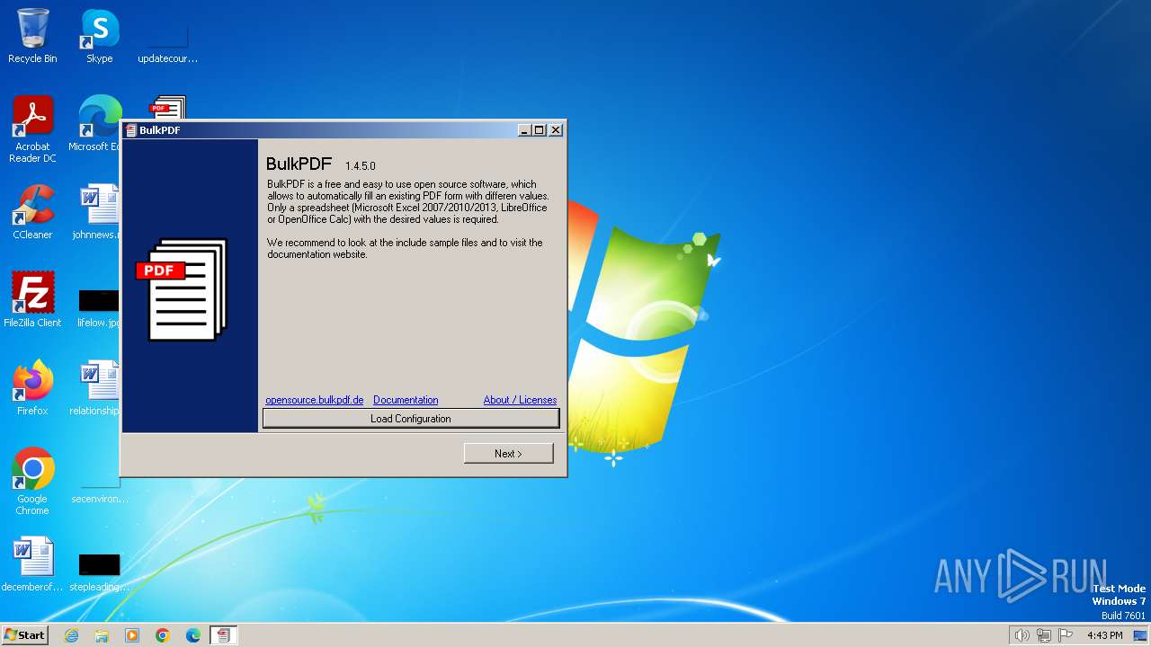Image resolution: width=1151 pixels, height=647 pixels.
Task: Open File Explorer from the taskbar
Action: pos(102,635)
